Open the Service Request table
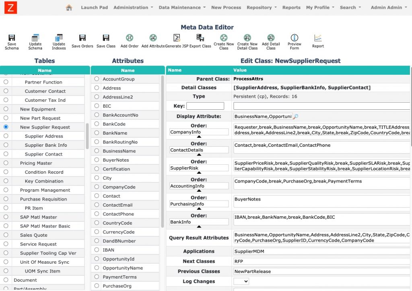 [x=38, y=244]
